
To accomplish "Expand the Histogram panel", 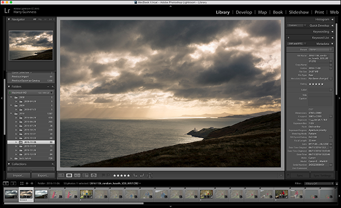I will (x=332, y=19).
